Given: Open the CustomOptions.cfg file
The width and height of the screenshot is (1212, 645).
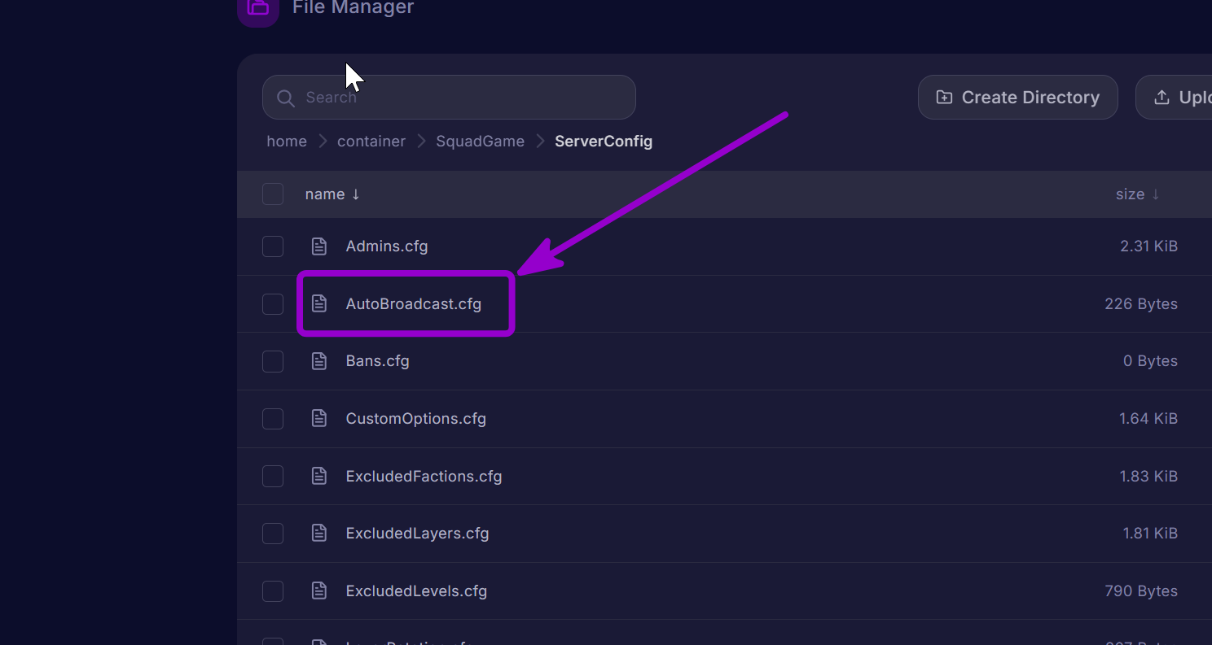Looking at the screenshot, I should [x=415, y=419].
